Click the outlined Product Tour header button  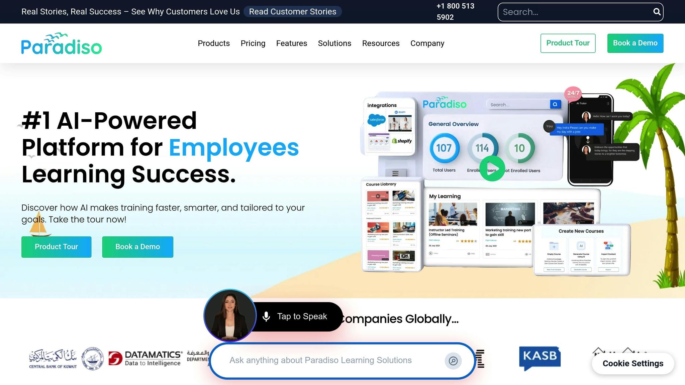(x=568, y=43)
